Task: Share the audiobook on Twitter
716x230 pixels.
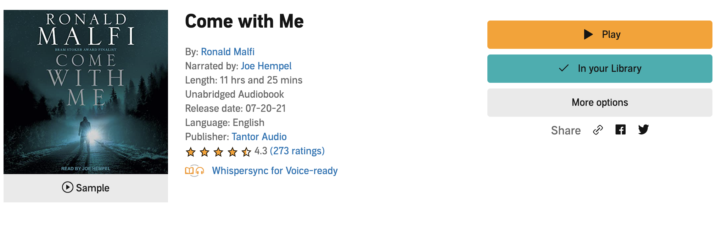Action: pos(643,130)
